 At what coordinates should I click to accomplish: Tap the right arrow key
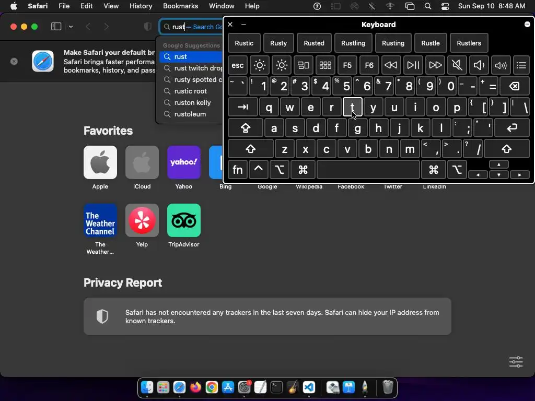click(x=520, y=175)
